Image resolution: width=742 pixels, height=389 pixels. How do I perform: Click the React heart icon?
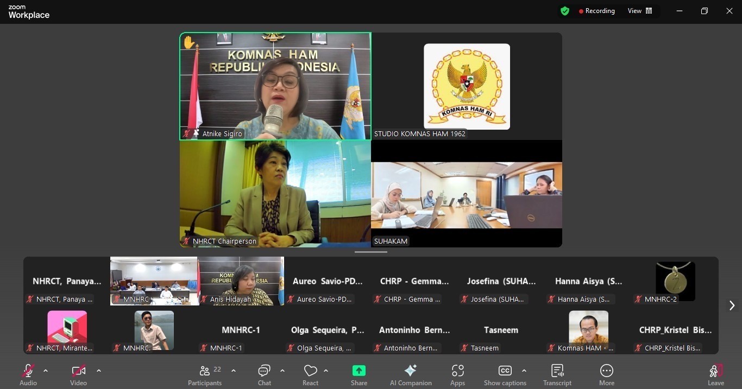(310, 374)
